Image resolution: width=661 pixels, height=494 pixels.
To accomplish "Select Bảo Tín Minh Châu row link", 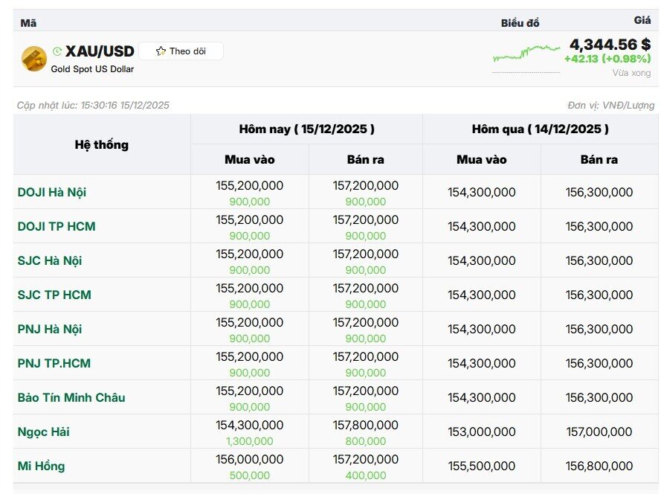I will (x=71, y=397).
